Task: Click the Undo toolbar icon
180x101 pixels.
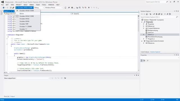Action: point(83,8)
